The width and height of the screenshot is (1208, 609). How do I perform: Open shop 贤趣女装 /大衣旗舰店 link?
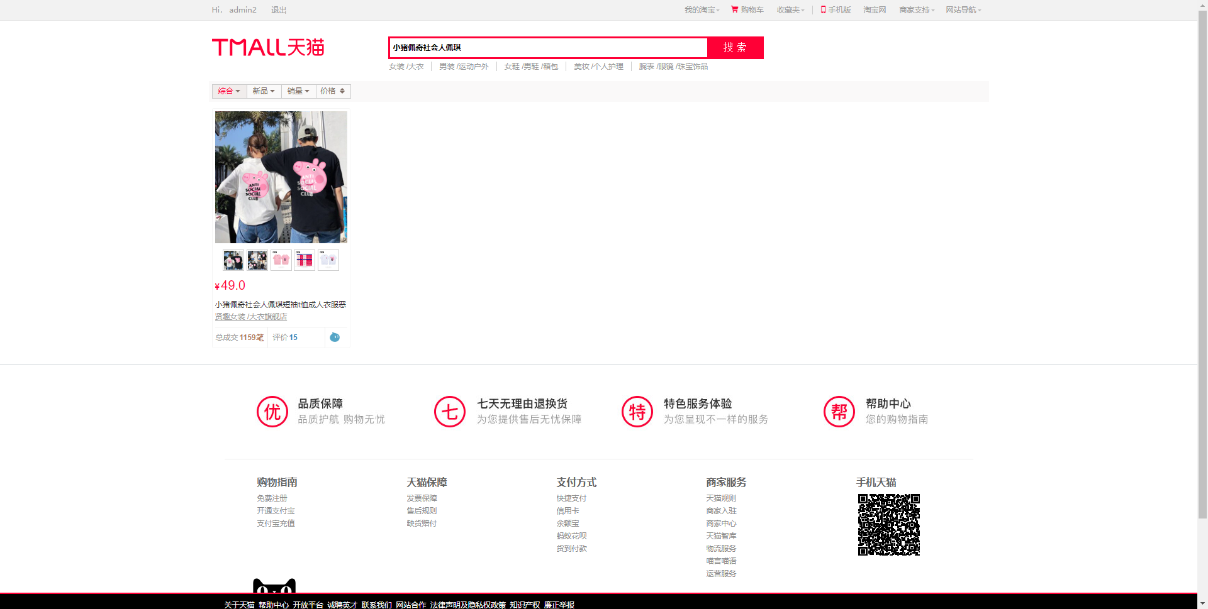coord(251,317)
